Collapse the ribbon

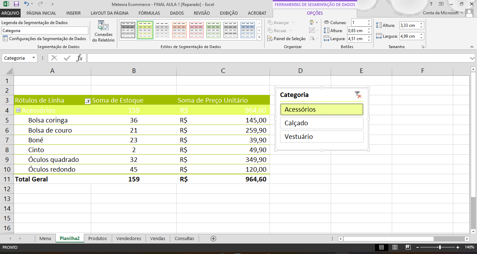[x=472, y=47]
